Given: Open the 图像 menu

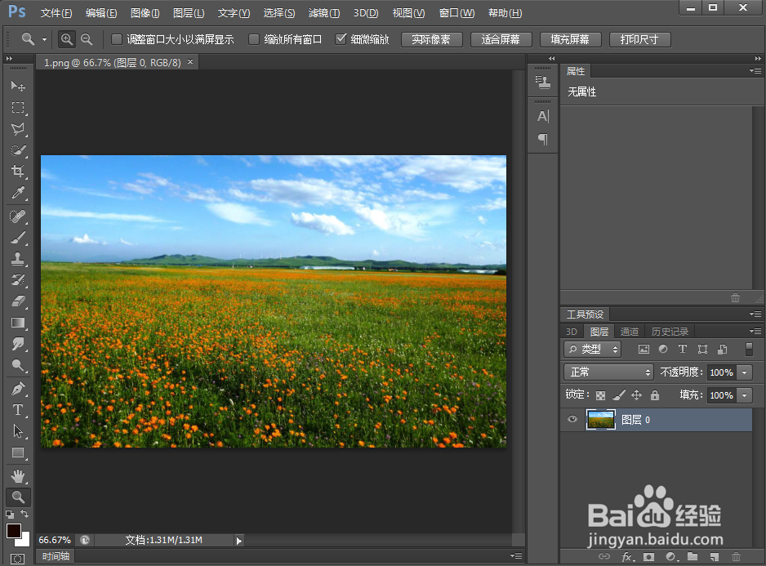Looking at the screenshot, I should (145, 13).
